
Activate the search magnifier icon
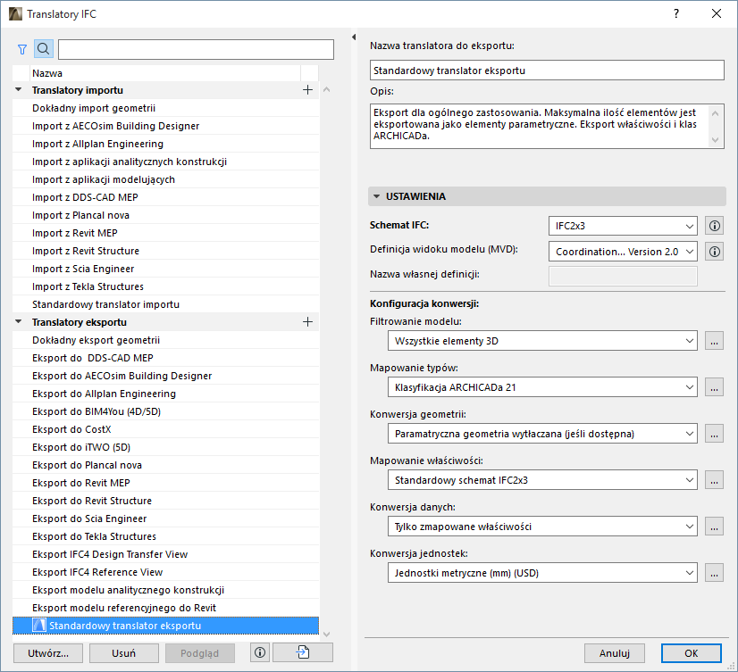pyautogui.click(x=43, y=49)
